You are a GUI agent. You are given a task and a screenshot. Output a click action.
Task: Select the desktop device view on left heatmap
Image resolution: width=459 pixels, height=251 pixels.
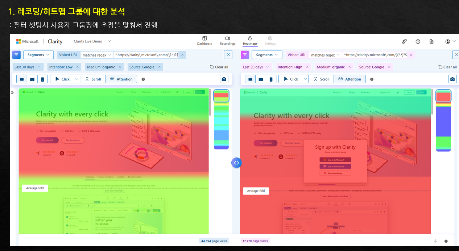[22, 79]
